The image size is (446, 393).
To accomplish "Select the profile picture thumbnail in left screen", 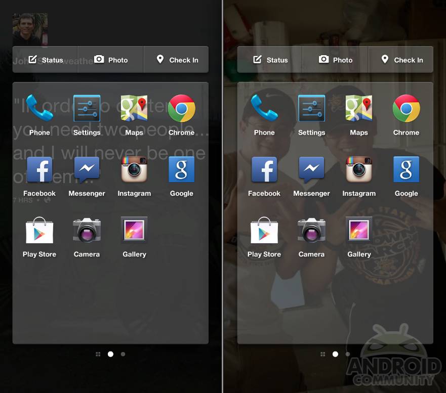I will [30, 29].
